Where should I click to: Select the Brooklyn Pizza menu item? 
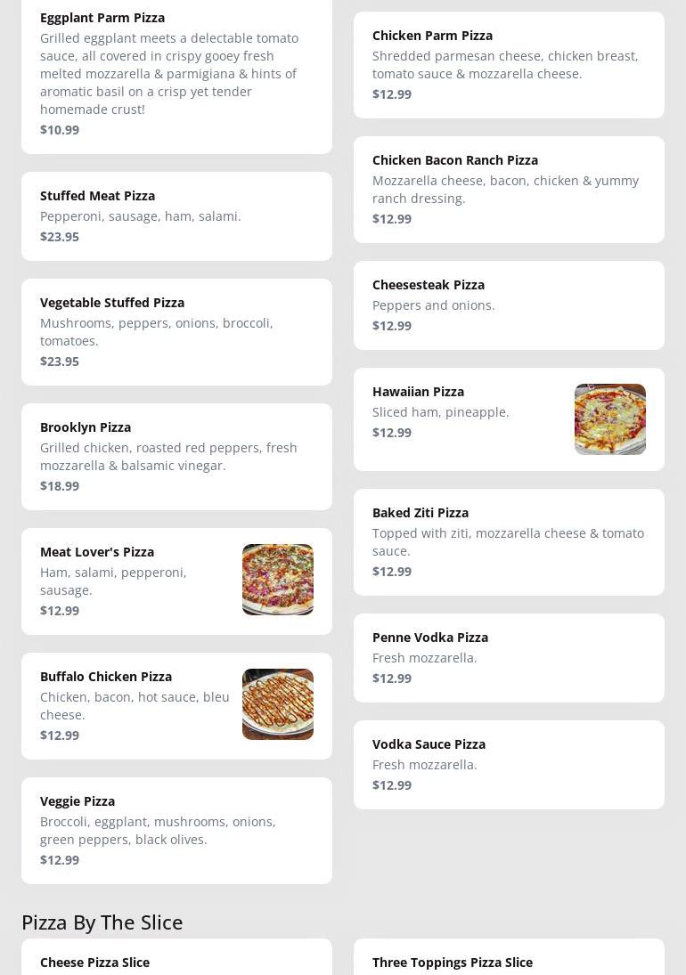pyautogui.click(x=176, y=457)
